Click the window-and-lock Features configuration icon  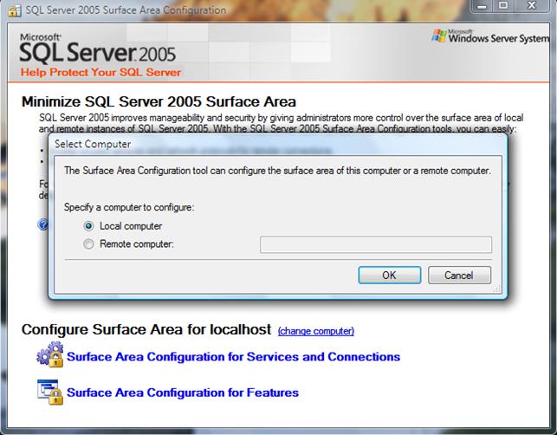click(49, 392)
